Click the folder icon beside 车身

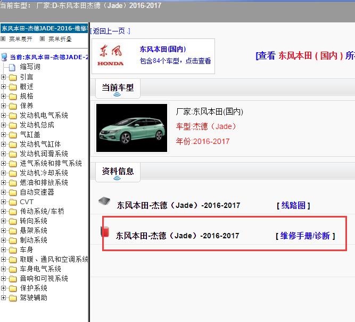pyautogui.click(x=13, y=250)
